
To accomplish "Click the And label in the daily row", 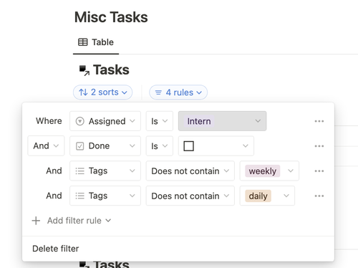I will [x=54, y=196].
